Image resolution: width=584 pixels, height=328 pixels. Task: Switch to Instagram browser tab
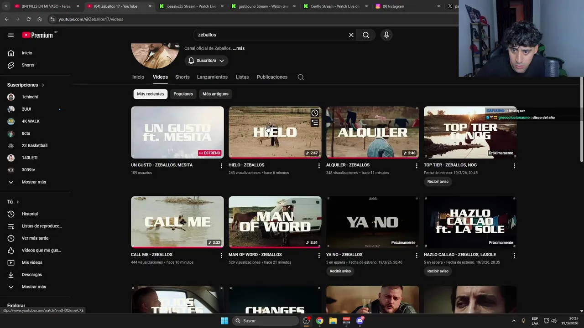point(408,6)
